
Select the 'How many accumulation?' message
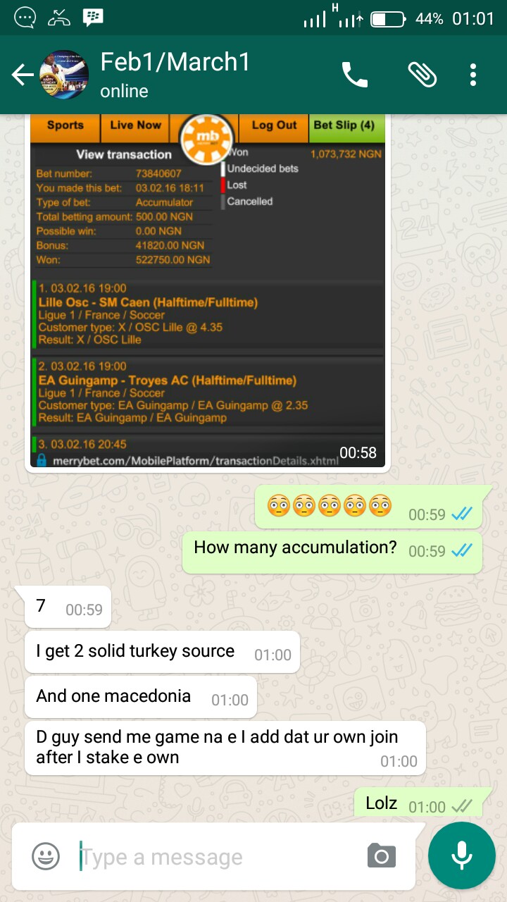[x=332, y=550]
